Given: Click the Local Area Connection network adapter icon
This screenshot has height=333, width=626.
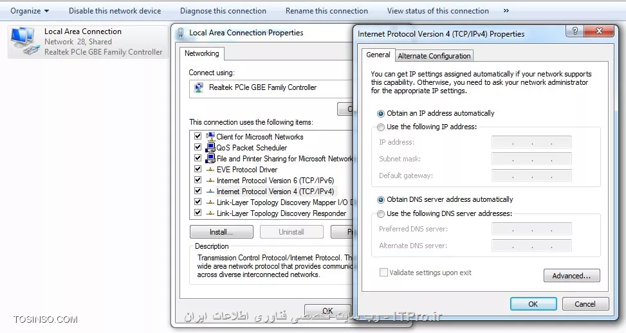Looking at the screenshot, I should coord(24,41).
